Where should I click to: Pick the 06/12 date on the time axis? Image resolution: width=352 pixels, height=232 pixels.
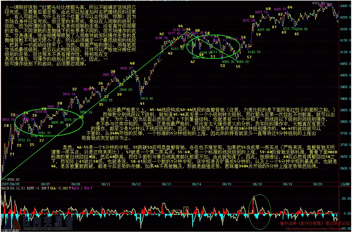(136, 184)
